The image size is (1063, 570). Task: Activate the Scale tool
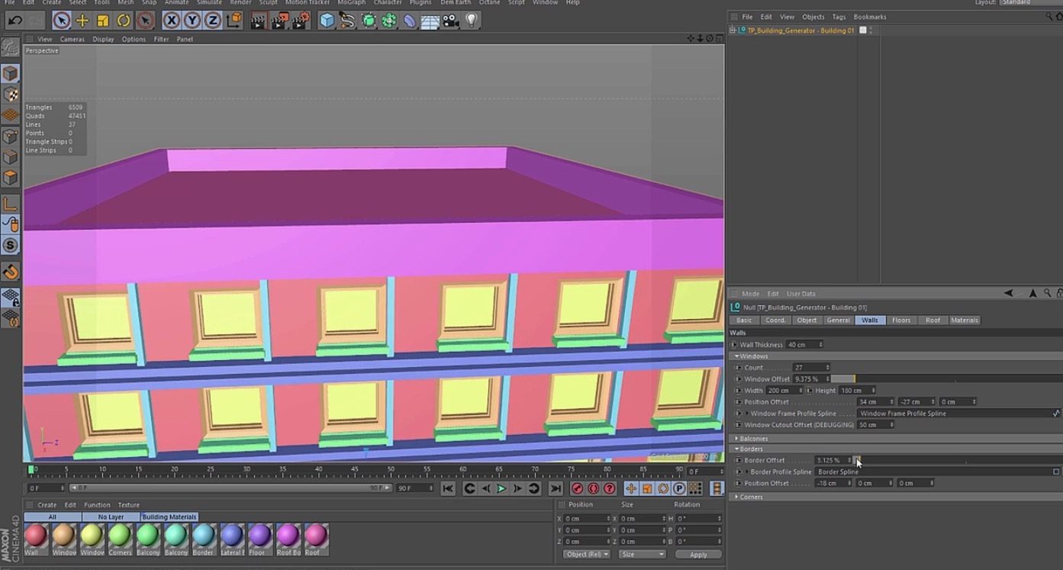point(103,21)
